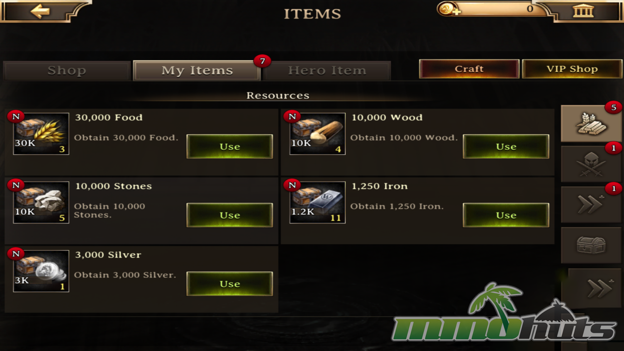
Task: Use the 1,250 Iron item
Action: click(x=506, y=215)
